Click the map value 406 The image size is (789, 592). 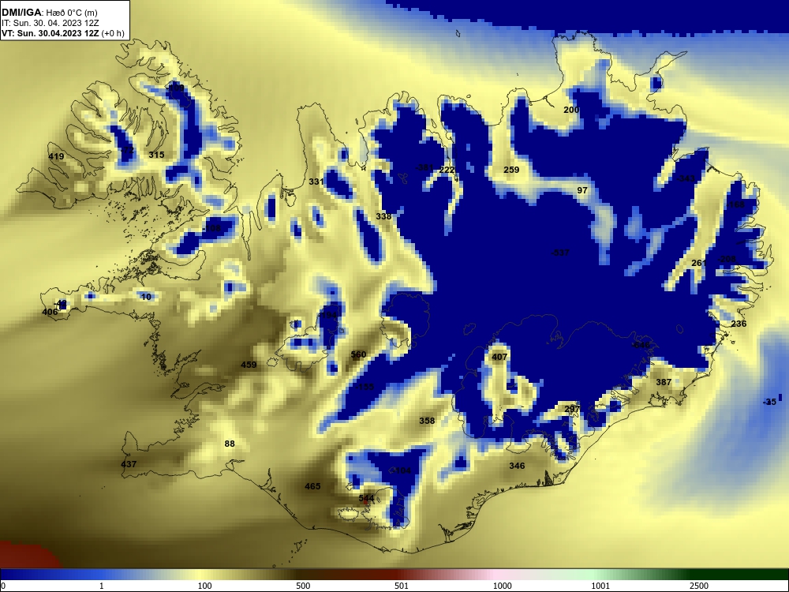[x=50, y=313]
